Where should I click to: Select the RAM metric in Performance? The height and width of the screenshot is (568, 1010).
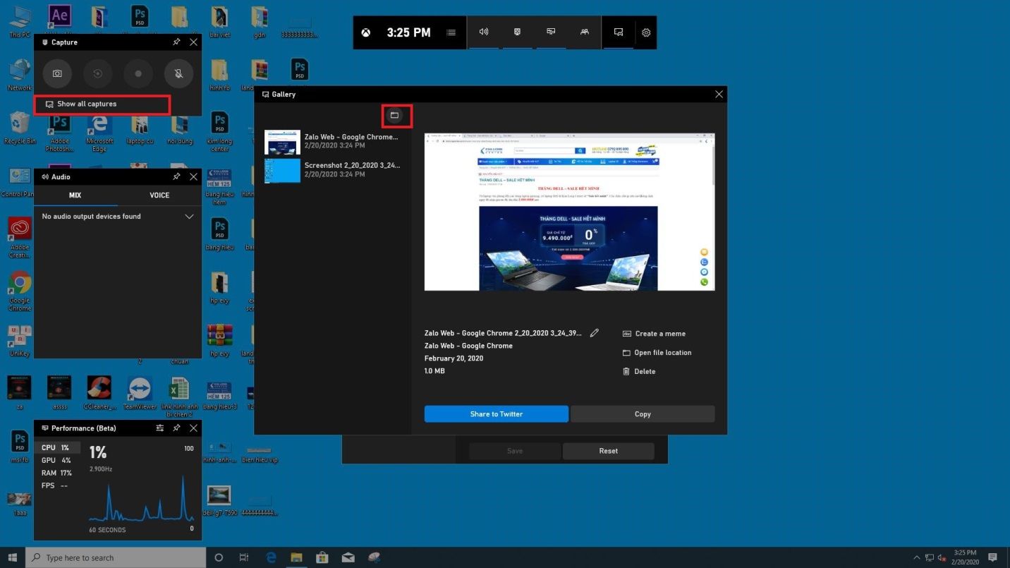pyautogui.click(x=56, y=473)
